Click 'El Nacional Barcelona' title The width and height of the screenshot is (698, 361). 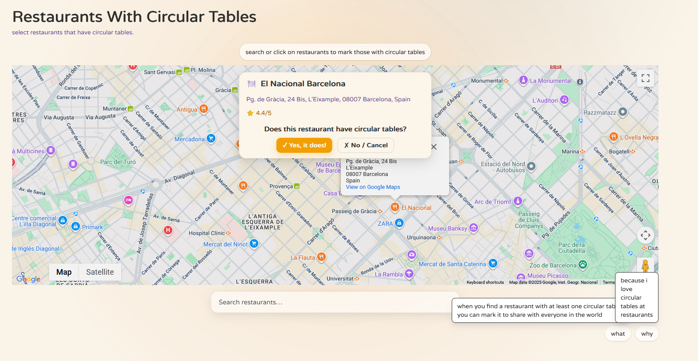pyautogui.click(x=303, y=84)
